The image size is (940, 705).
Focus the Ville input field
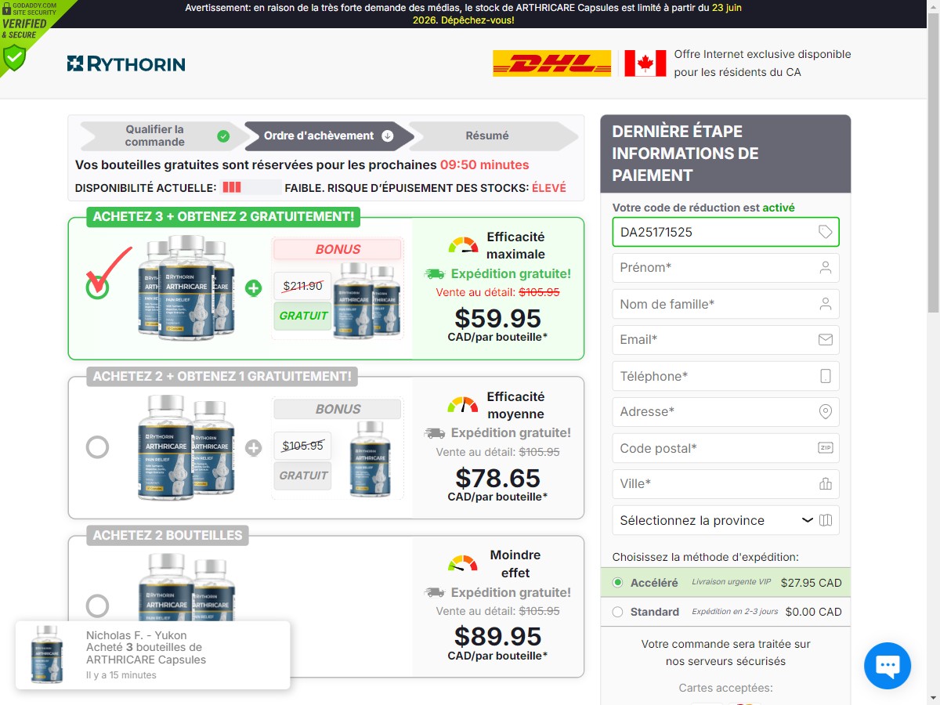click(725, 484)
